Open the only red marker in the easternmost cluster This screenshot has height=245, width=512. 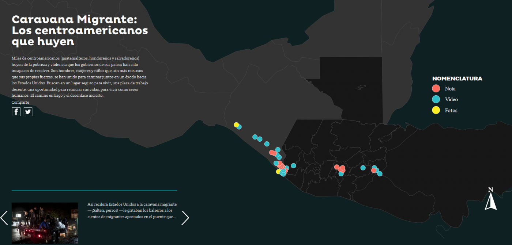[x=373, y=170]
